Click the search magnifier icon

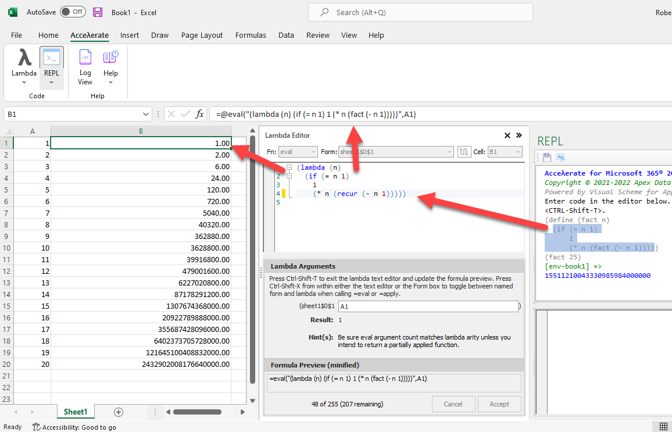(x=324, y=12)
